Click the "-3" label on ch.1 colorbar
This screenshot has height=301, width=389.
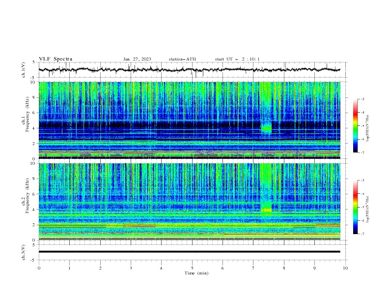pyautogui.click(x=362, y=99)
